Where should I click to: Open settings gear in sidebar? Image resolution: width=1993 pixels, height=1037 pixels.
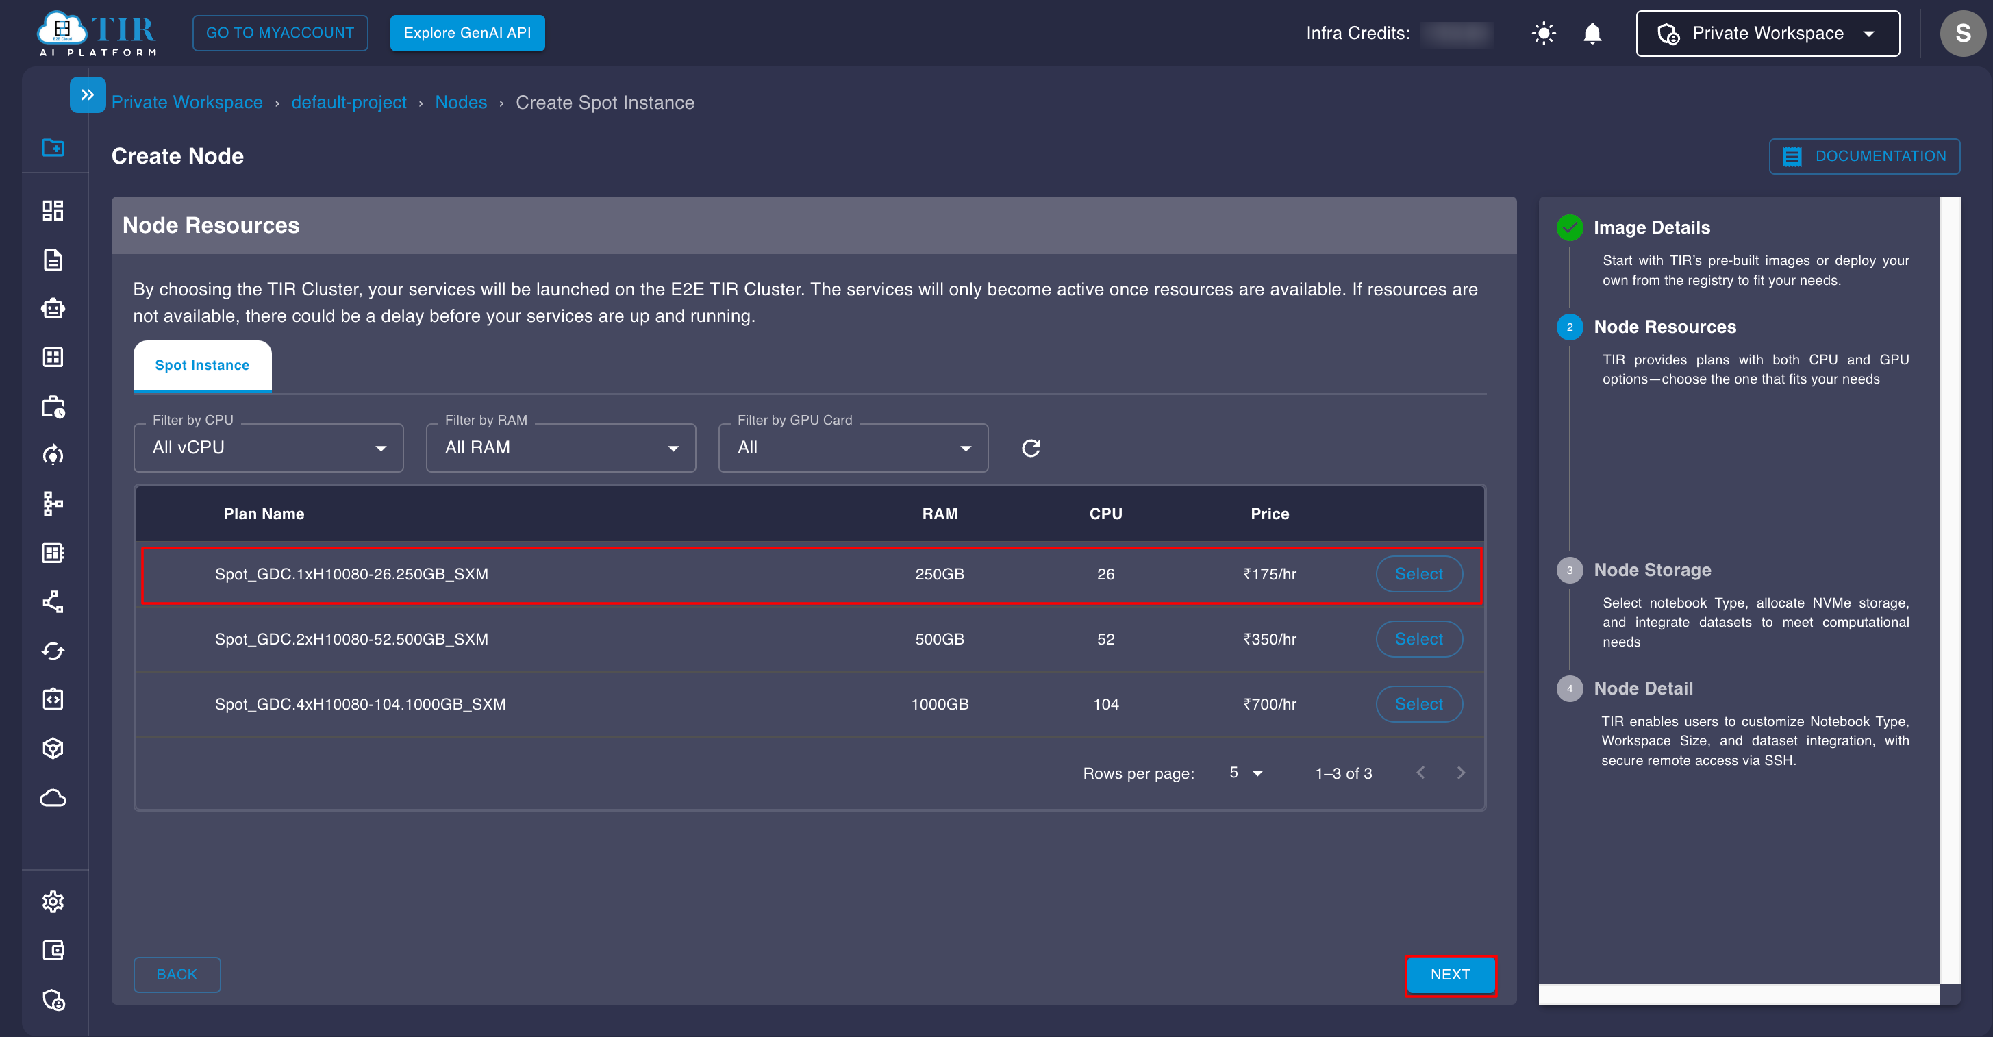[x=53, y=901]
